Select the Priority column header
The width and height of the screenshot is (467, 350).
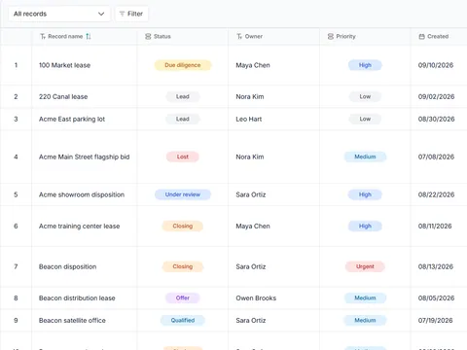[x=365, y=37]
